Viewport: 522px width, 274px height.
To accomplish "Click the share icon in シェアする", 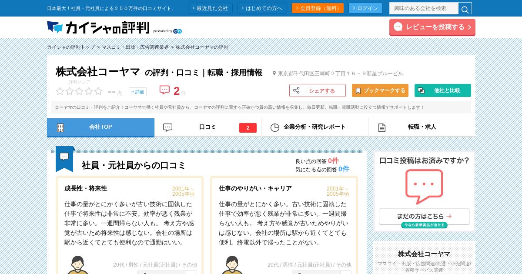I will [x=296, y=90].
